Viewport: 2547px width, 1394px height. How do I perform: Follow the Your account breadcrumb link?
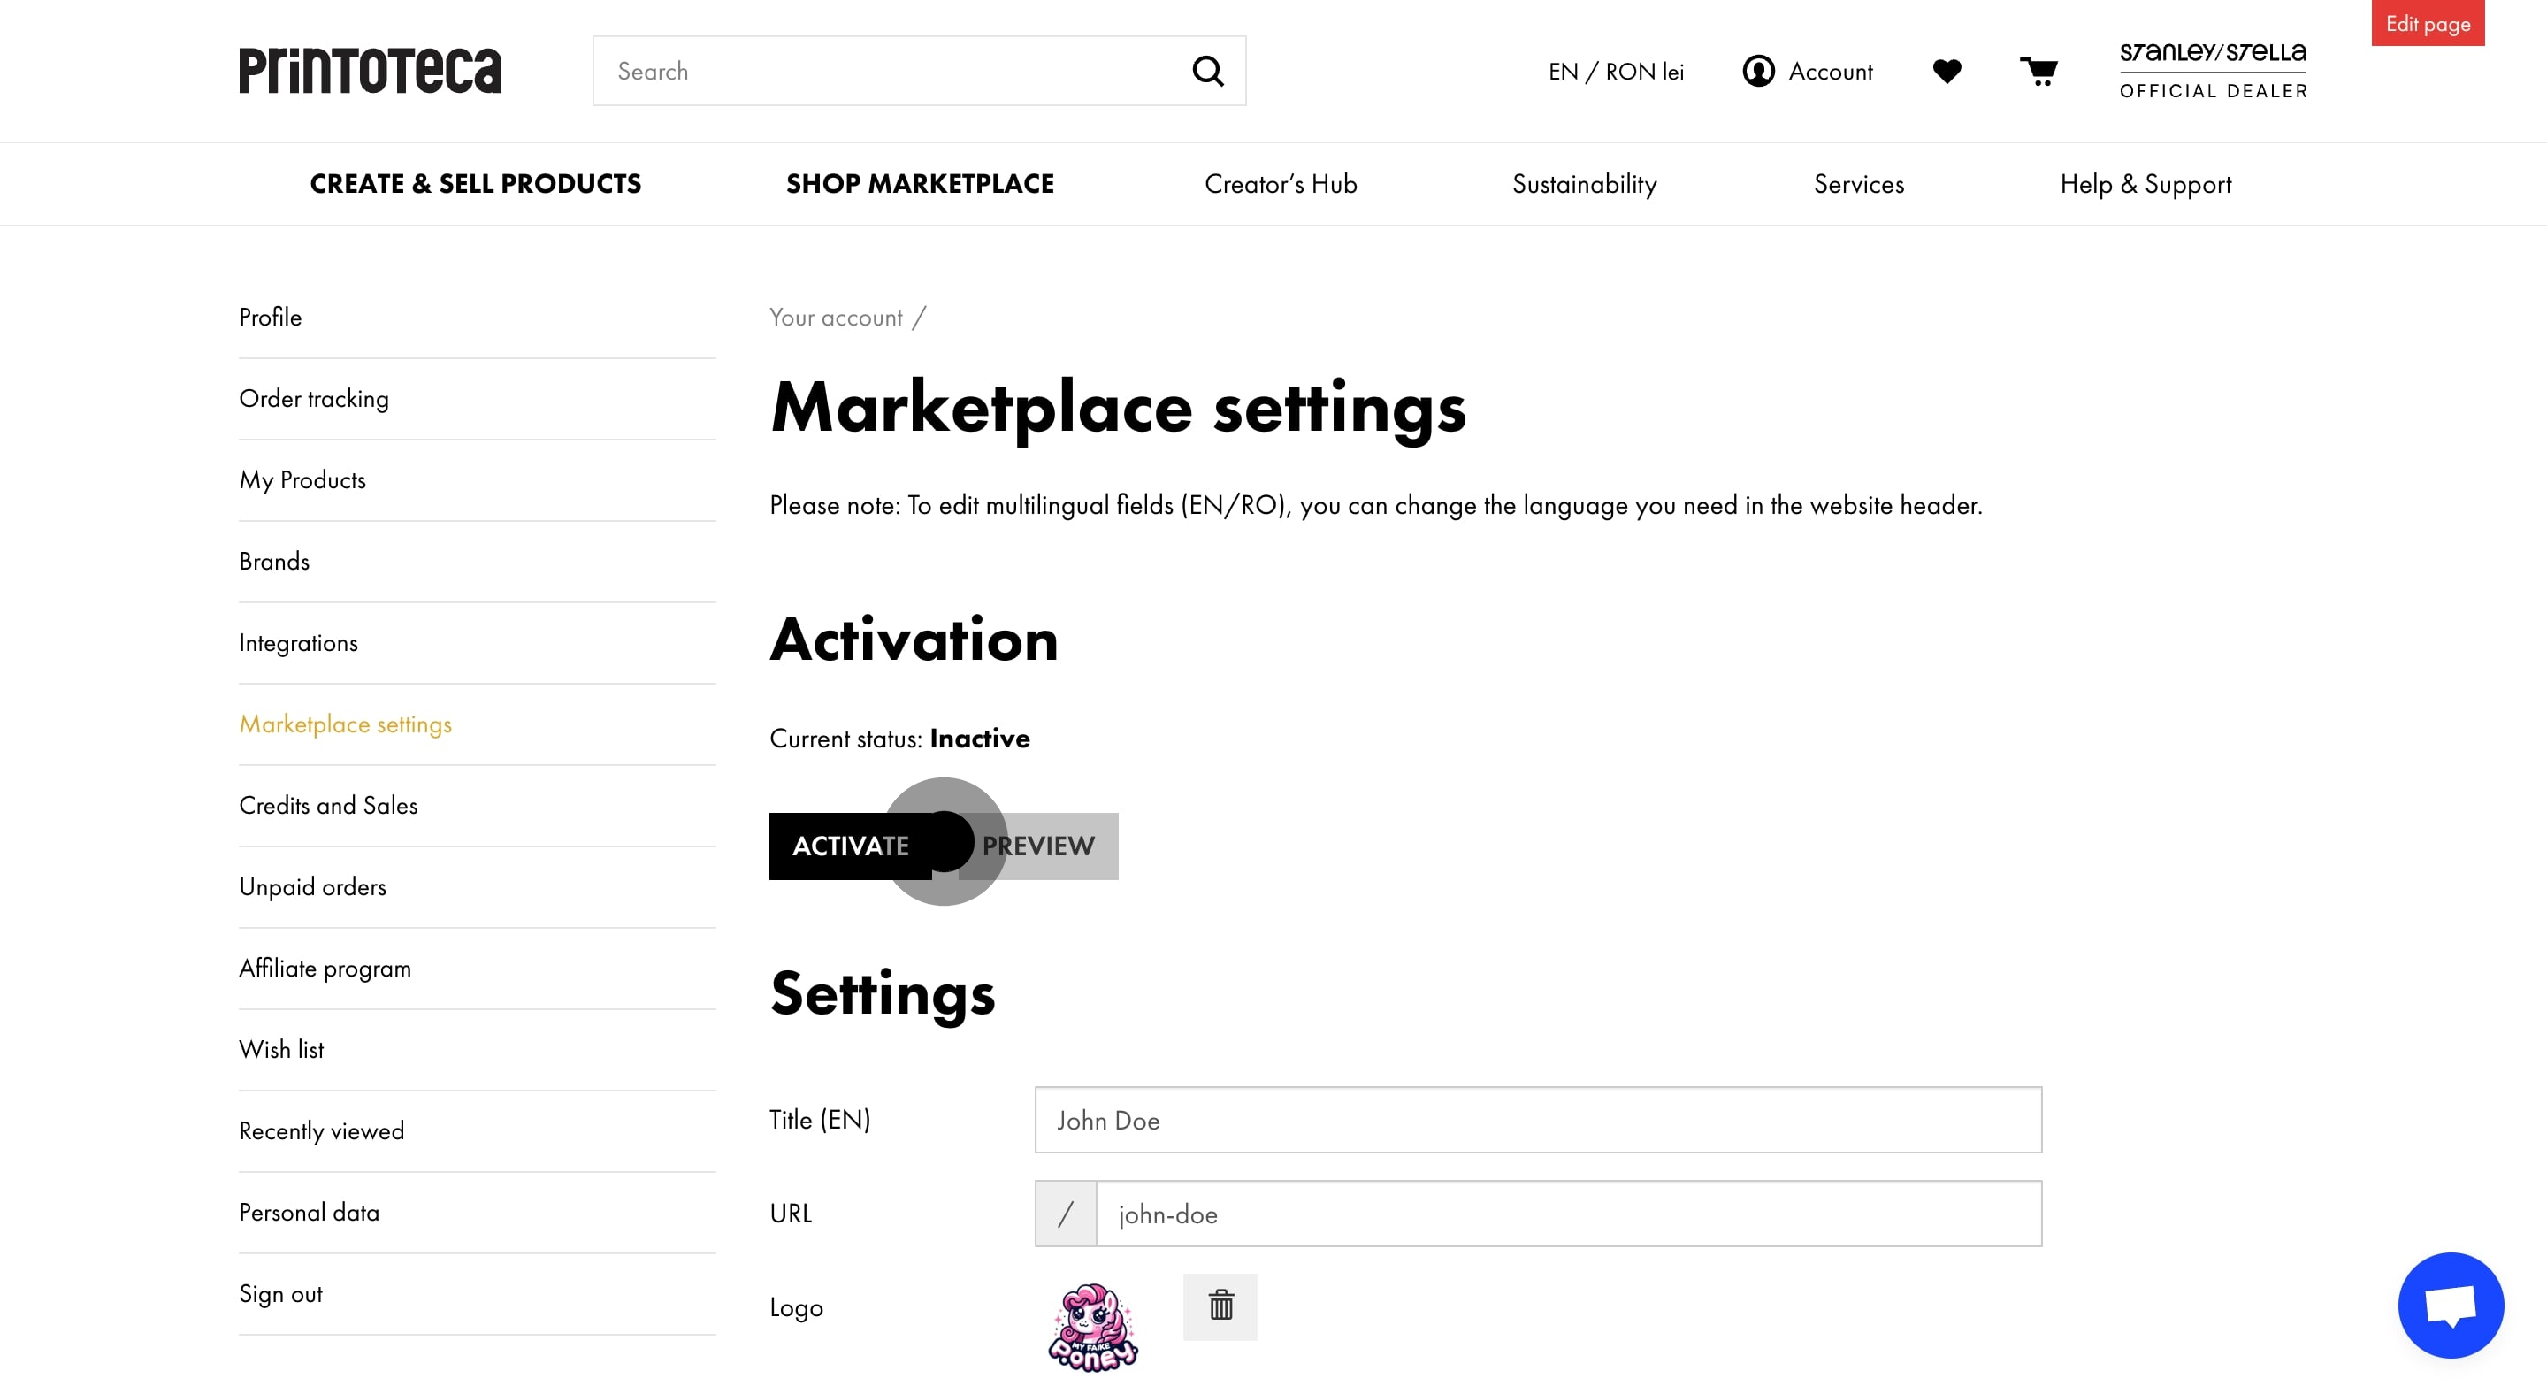(836, 318)
